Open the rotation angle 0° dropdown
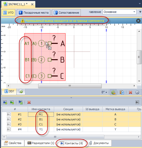This screenshot has height=148, width=142. [x=104, y=92]
